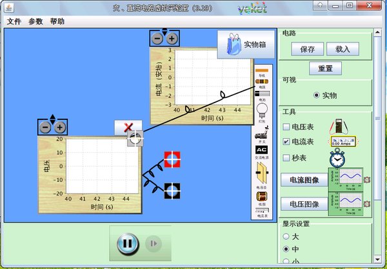The image size is (387, 269).
Task: Click the 电流图像 button
Action: [304, 180]
